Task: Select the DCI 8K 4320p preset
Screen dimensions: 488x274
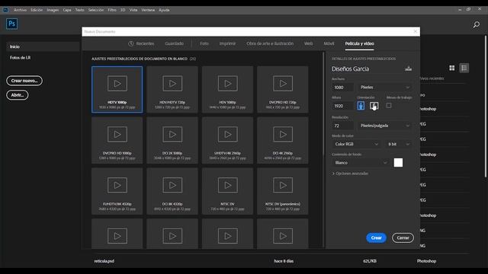Action: pos(172,191)
